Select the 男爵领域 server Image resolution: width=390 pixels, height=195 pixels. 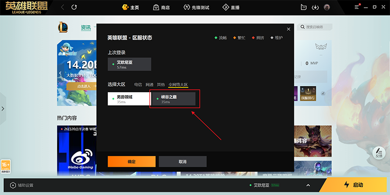point(129,99)
